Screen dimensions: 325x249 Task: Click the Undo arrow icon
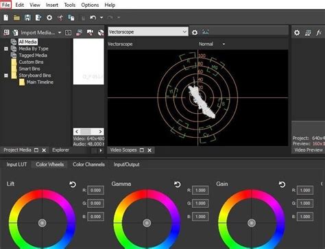click(x=93, y=18)
